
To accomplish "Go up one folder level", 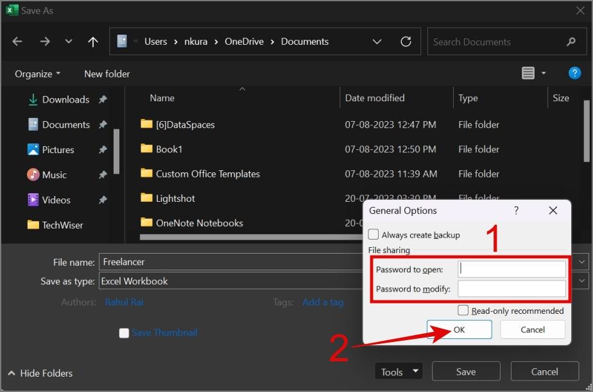I will point(93,42).
